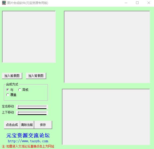Maximize the 图片合成软件 window
The height and width of the screenshot is (149, 154).
click(x=137, y=3)
